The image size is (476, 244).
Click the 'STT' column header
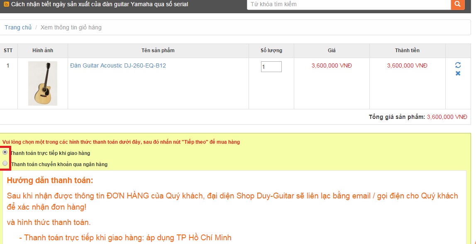click(x=8, y=51)
